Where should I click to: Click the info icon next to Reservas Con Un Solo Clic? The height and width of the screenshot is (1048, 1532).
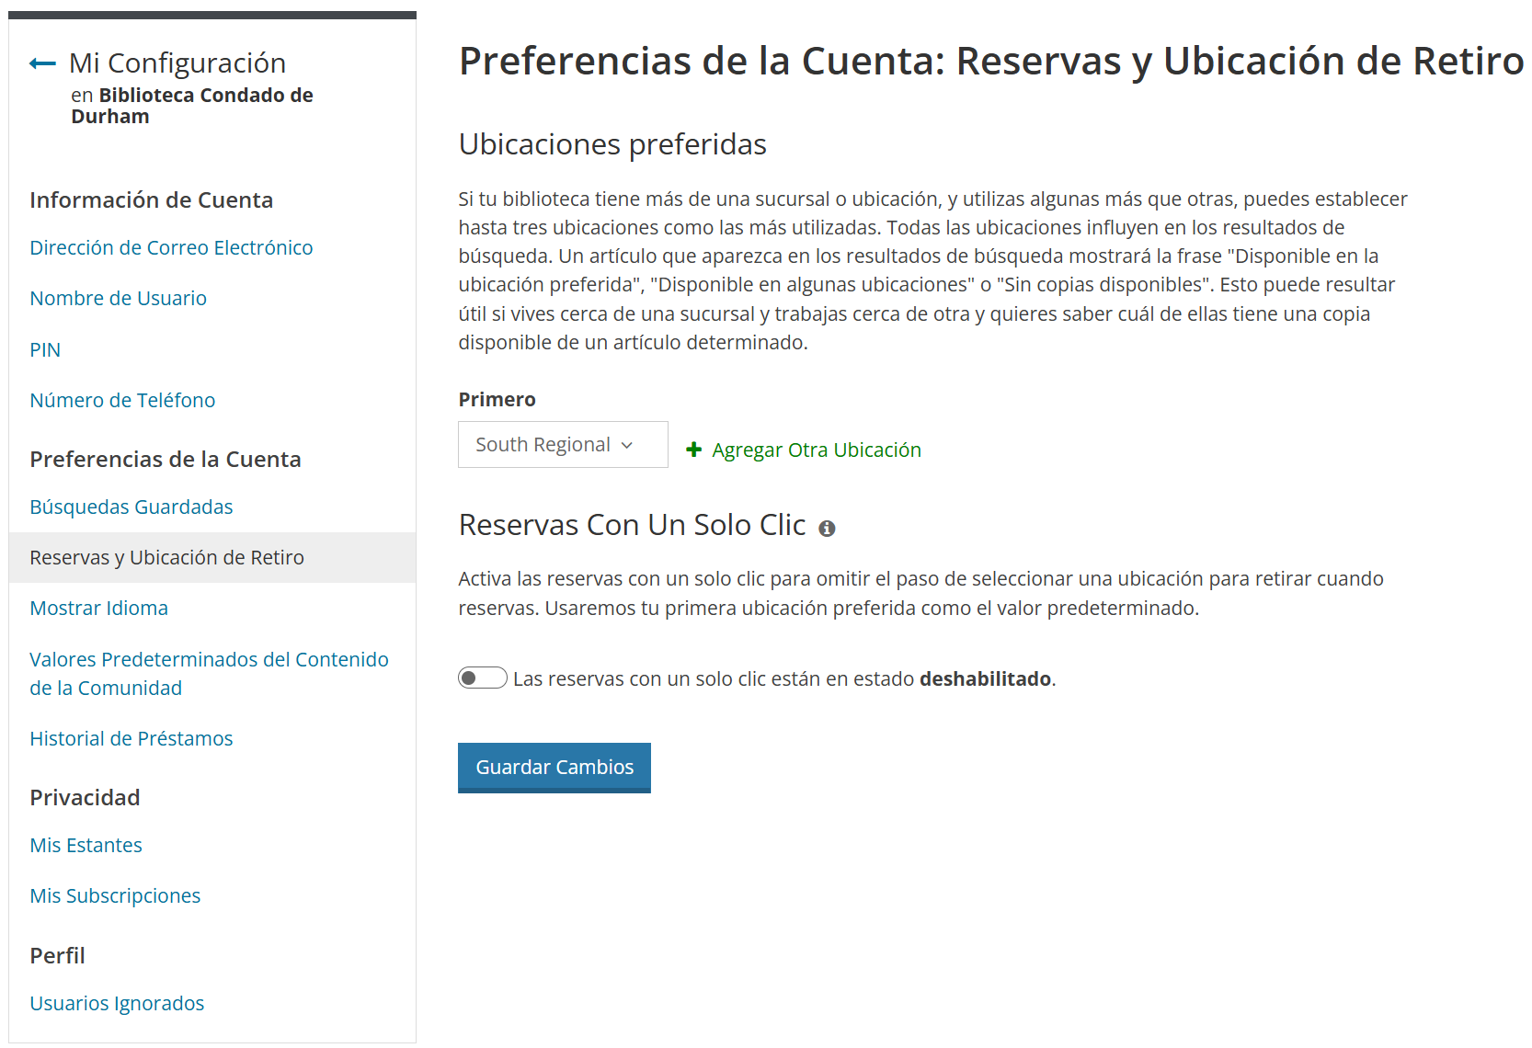(827, 529)
